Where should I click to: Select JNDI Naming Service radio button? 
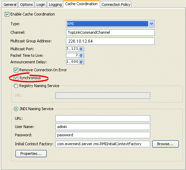pyautogui.click(x=16, y=109)
